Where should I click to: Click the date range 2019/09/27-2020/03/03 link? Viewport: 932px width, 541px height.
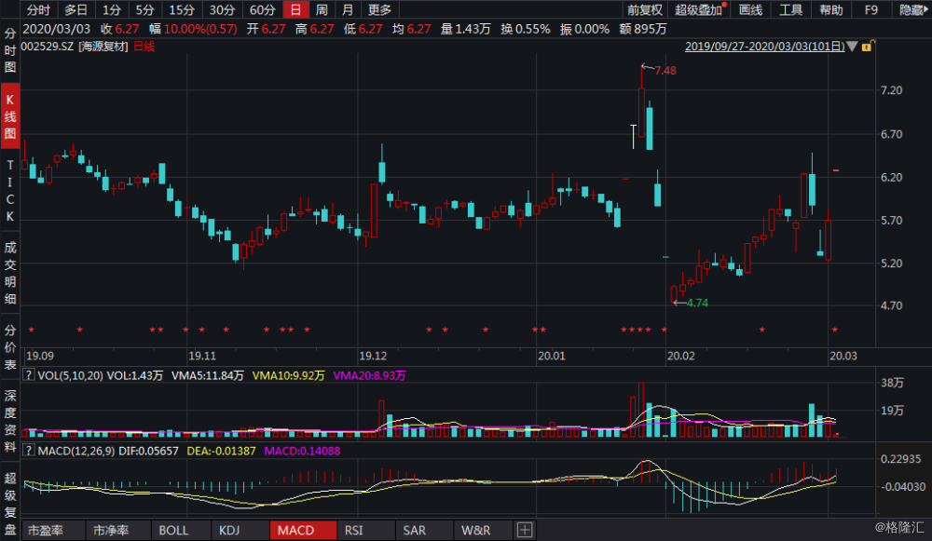point(764,47)
